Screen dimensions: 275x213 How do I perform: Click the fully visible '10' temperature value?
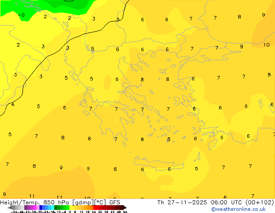click(x=266, y=45)
